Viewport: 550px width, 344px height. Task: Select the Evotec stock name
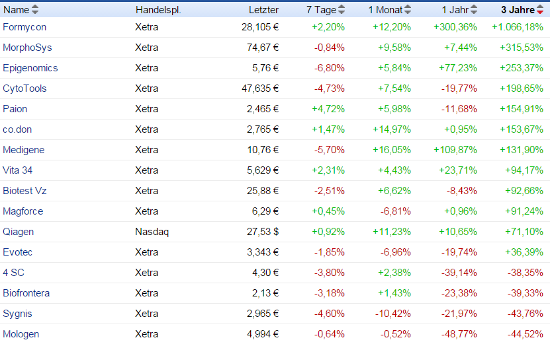18,252
